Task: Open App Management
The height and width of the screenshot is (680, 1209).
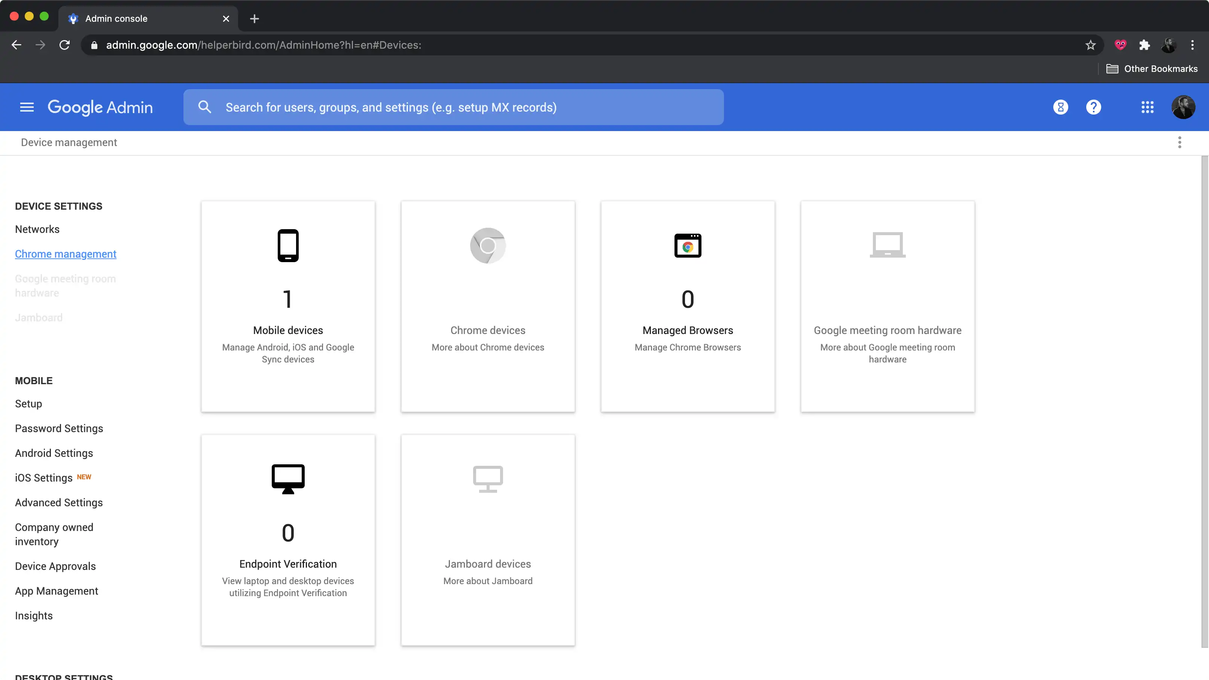Action: [x=56, y=591]
